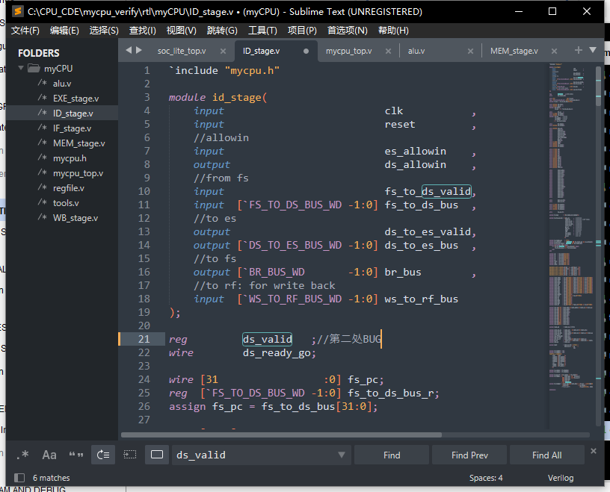The width and height of the screenshot is (610, 492).
Task: Open mycpu_top.v in sidebar
Action: [78, 173]
